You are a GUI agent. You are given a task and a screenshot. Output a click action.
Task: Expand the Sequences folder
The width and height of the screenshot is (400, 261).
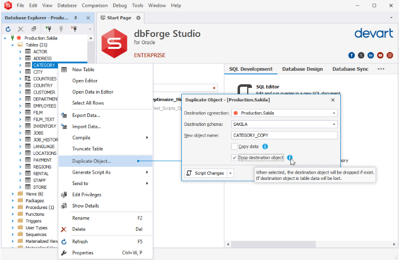(x=12, y=234)
